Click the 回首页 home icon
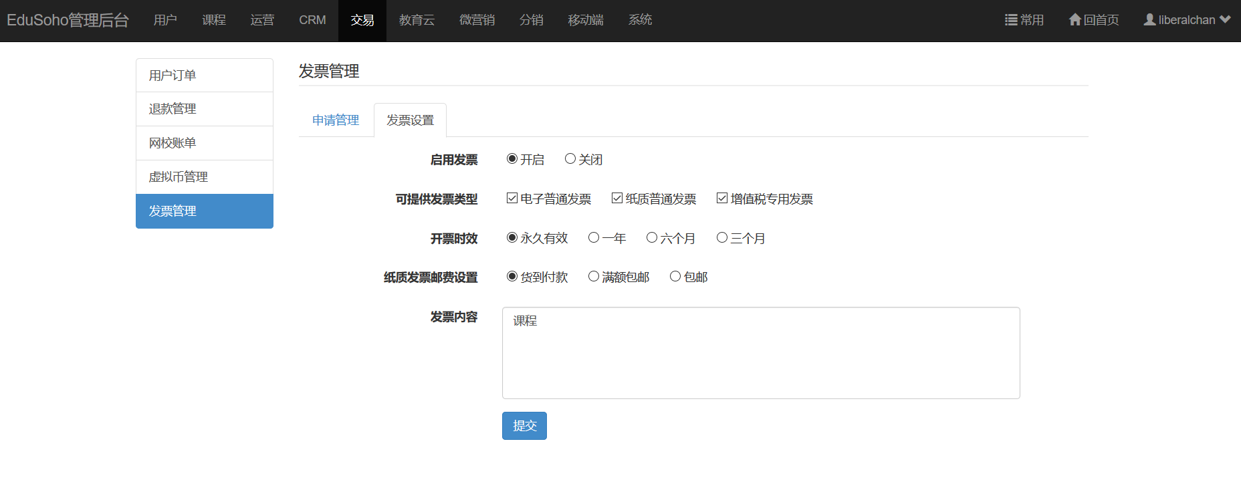This screenshot has height=492, width=1241. point(1075,20)
